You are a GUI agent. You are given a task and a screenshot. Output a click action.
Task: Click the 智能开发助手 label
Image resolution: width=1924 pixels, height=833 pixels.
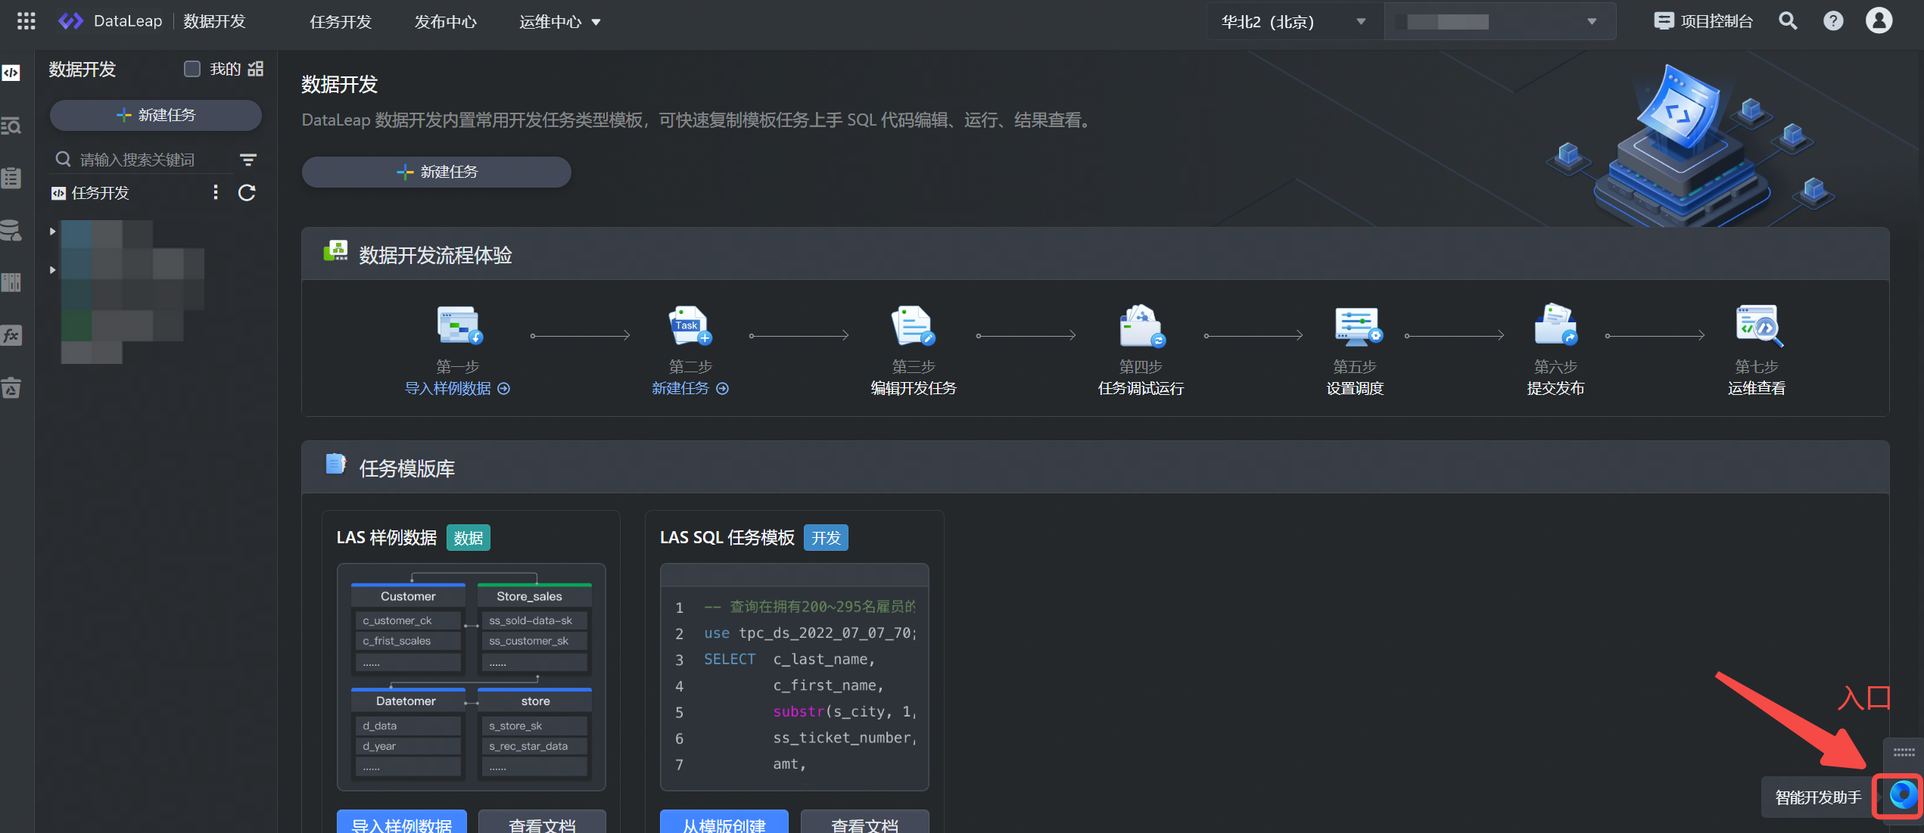pyautogui.click(x=1818, y=797)
